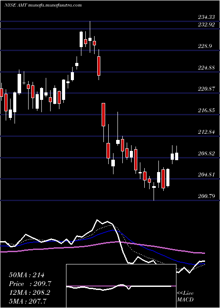The image size is (220, 308).
Task: Click the Price : 209.7 readout
Action: (30, 284)
